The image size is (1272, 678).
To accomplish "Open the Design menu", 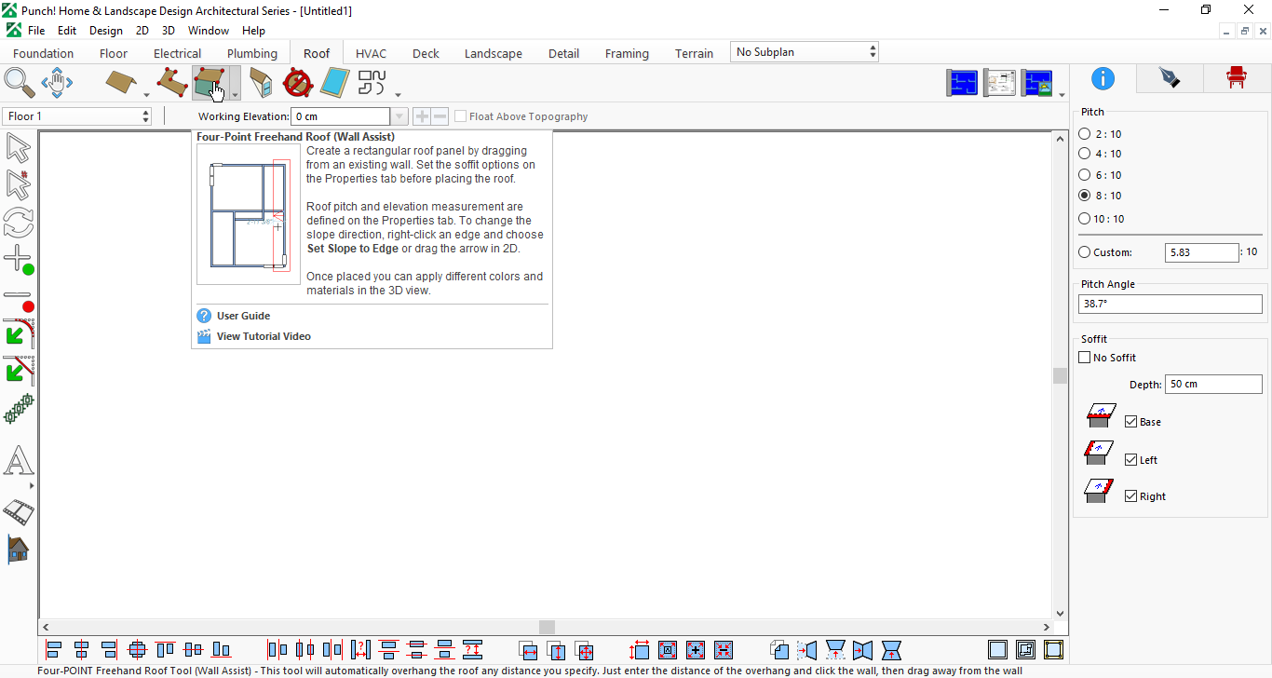I will click(x=106, y=31).
